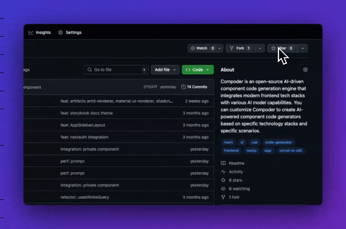Click the Insights graph icon
This screenshot has height=229, width=346.
tap(31, 32)
